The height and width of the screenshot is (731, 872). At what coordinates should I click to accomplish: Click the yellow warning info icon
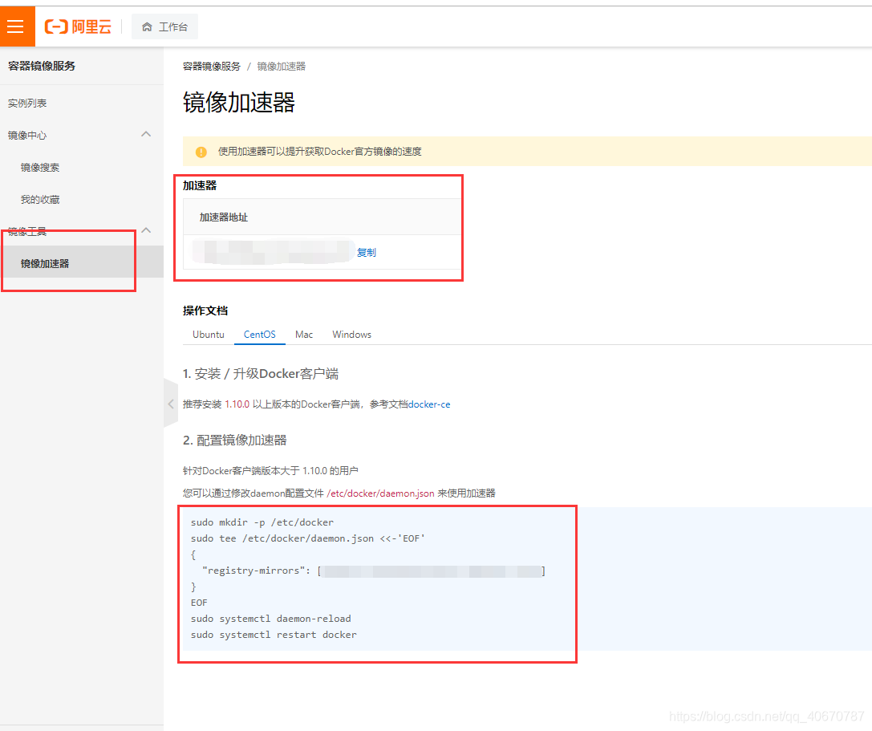(x=201, y=152)
